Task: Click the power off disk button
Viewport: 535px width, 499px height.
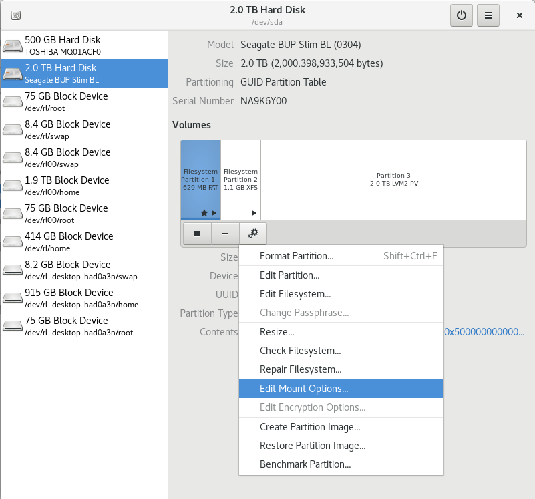Action: pyautogui.click(x=462, y=15)
